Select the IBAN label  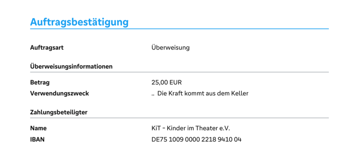pyautogui.click(x=37, y=139)
